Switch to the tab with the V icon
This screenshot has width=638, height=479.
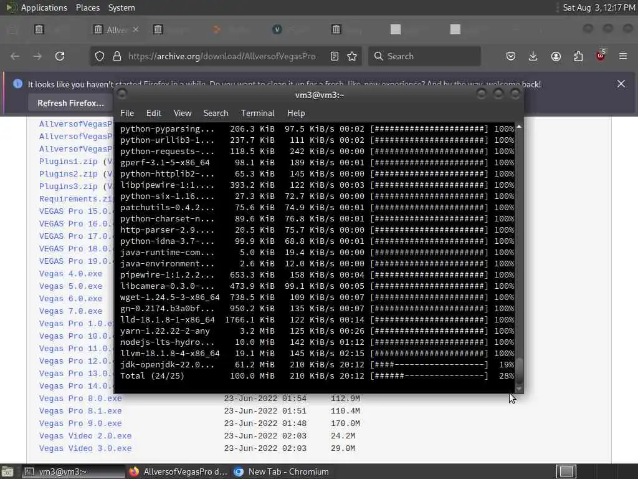(277, 29)
